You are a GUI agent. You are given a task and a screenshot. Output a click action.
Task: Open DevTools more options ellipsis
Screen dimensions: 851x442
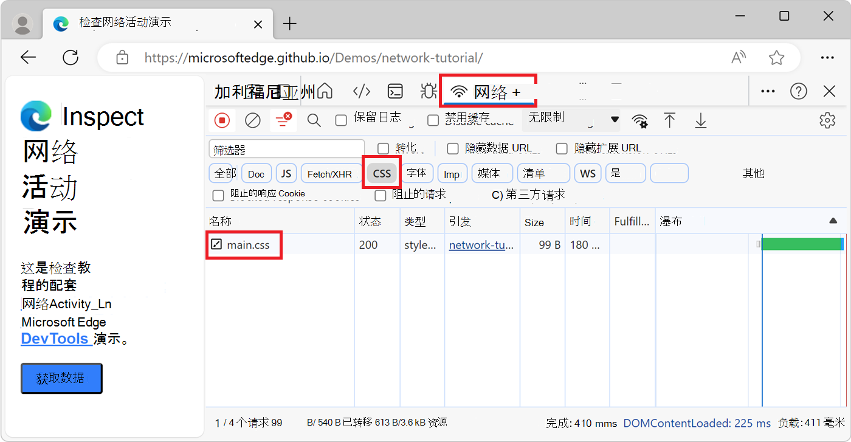[768, 91]
